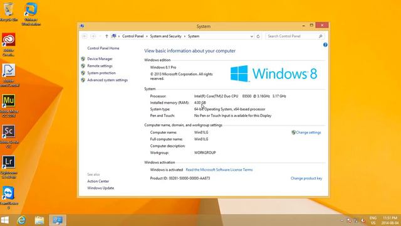Select Control Panel breadcrumb
Image resolution: width=401 pixels, height=226 pixels.
(x=133, y=36)
